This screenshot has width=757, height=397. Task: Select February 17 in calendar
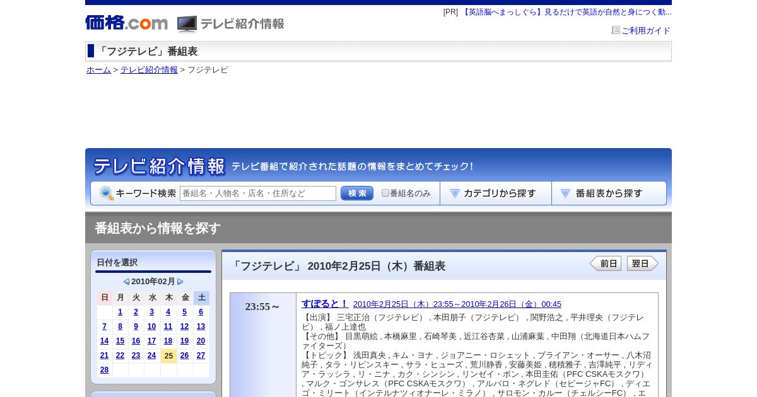click(x=151, y=341)
